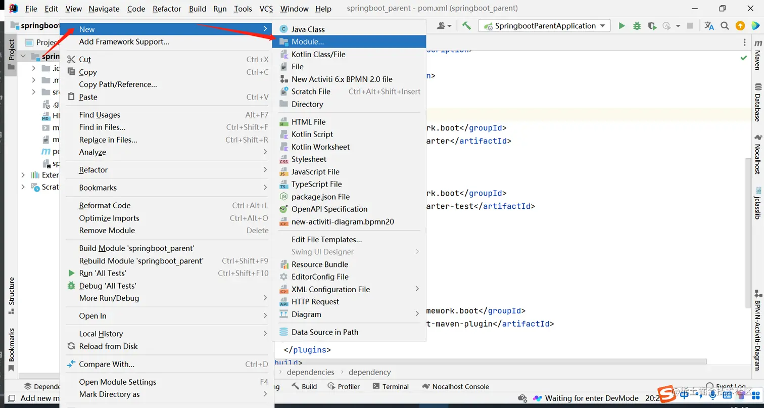
Task: Create a new File entry
Action: click(x=349, y=66)
